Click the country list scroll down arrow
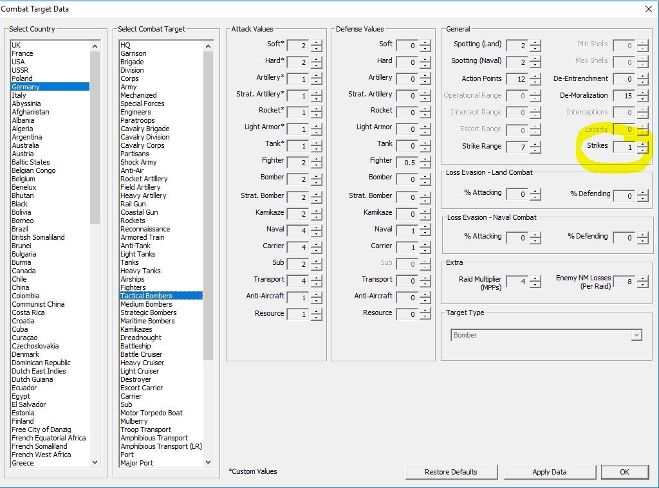 95,462
